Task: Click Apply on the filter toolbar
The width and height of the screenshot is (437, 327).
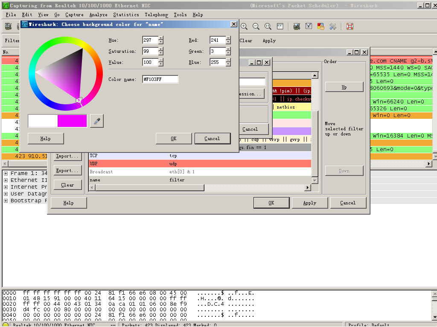Action: point(269,40)
